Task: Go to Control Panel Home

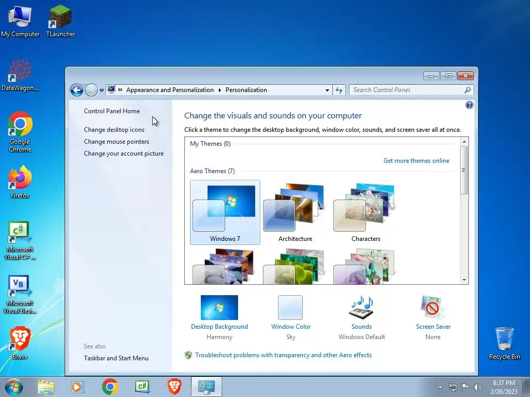Action: coord(112,111)
